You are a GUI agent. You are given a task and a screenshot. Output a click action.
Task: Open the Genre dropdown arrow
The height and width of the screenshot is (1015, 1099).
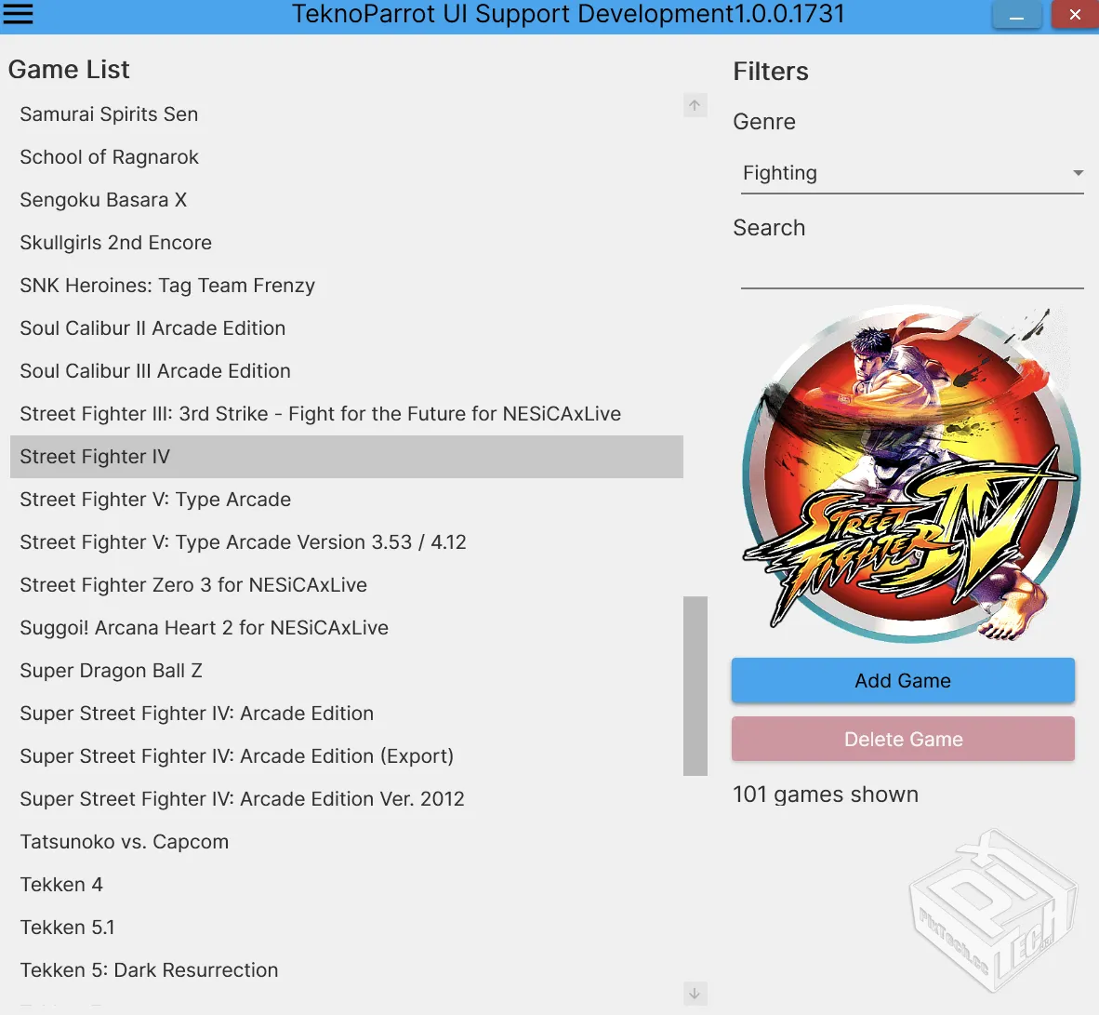[x=1078, y=173]
